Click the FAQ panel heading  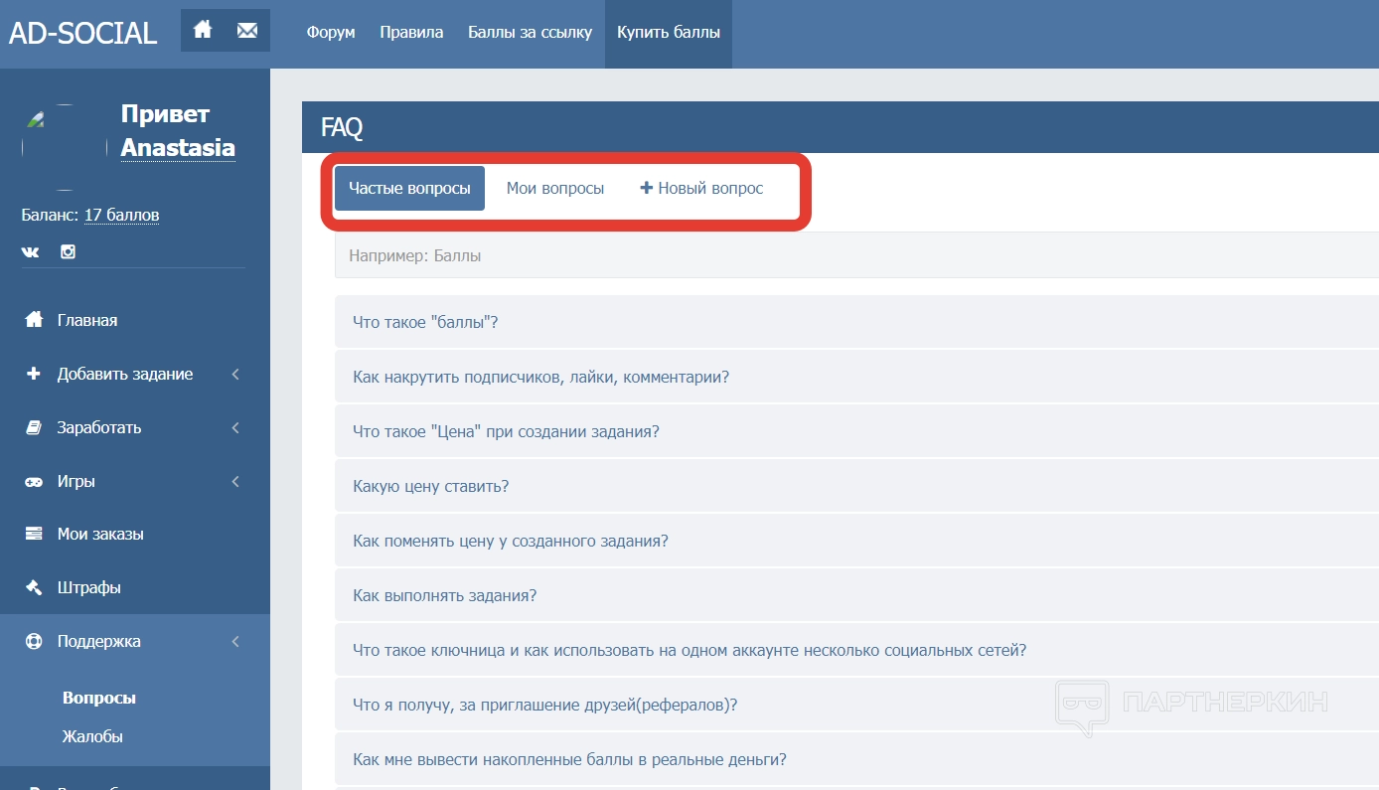pos(342,127)
